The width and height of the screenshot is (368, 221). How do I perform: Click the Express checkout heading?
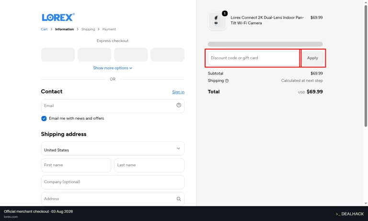point(113,41)
